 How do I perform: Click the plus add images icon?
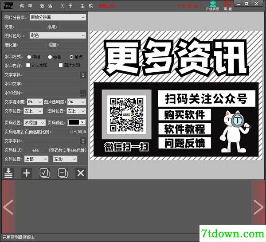point(27,173)
